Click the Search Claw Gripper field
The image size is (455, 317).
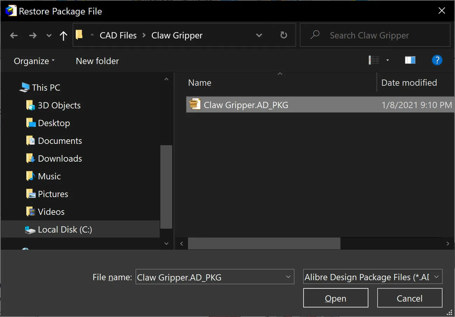point(375,35)
